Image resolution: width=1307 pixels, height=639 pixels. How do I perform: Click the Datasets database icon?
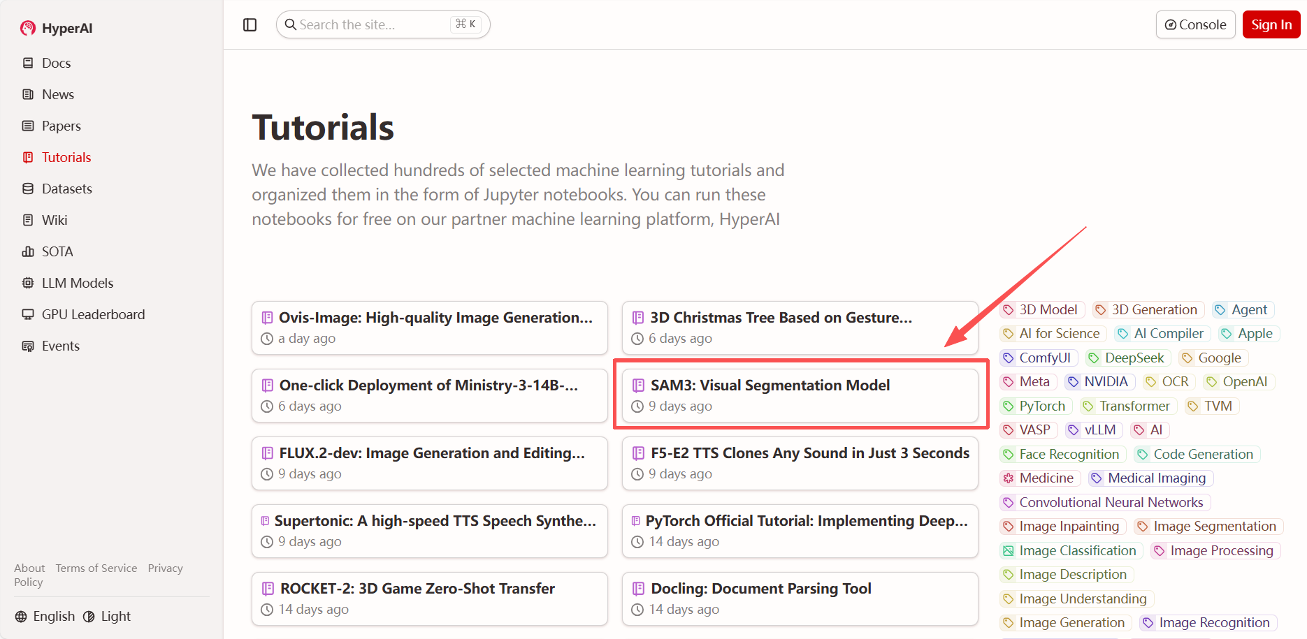pos(28,189)
